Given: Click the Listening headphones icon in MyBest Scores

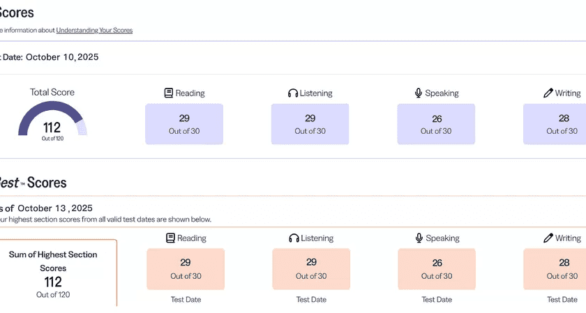Looking at the screenshot, I should click(294, 238).
